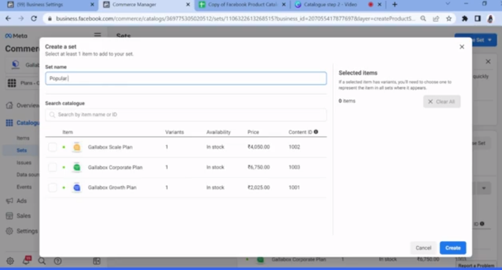Tick the Gallabox Corporate Plan checkbox
The width and height of the screenshot is (502, 270).
52,167
